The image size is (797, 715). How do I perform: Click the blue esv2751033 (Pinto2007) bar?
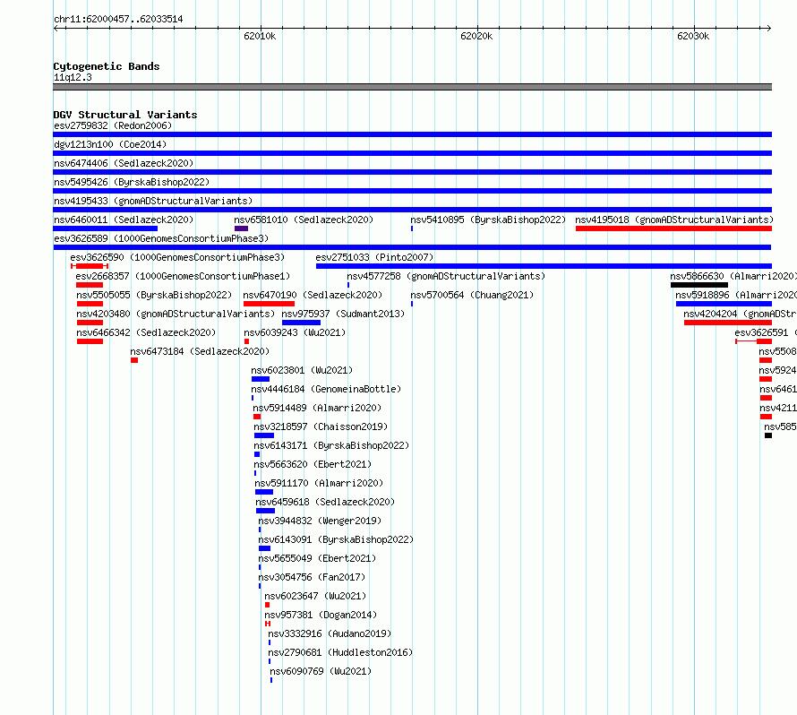pos(544,266)
